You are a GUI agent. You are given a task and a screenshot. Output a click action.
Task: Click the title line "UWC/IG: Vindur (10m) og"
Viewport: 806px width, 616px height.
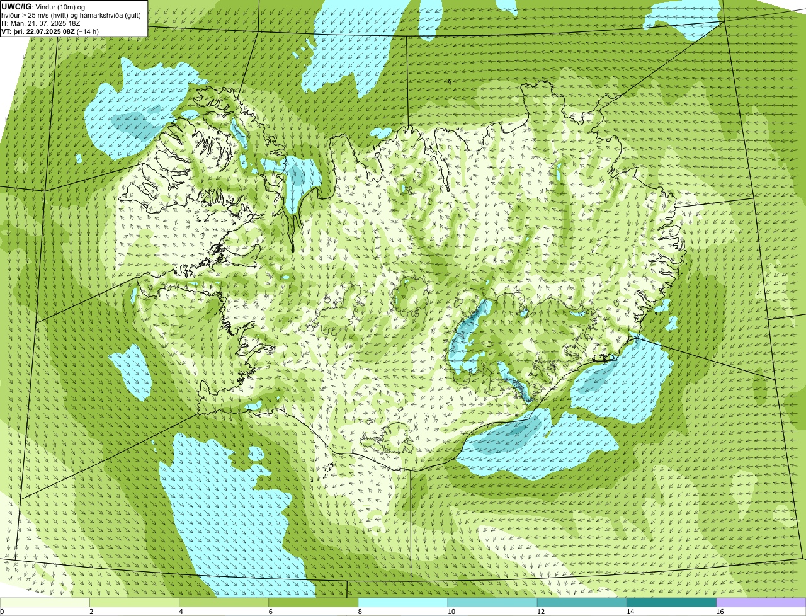click(43, 6)
